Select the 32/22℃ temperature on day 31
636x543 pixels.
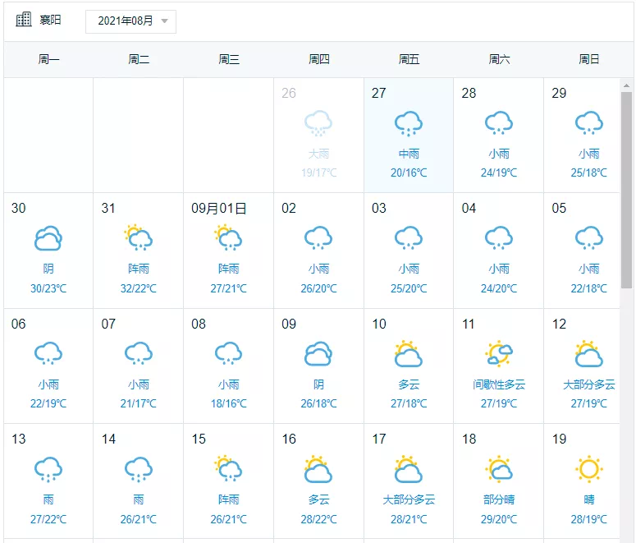[139, 288]
